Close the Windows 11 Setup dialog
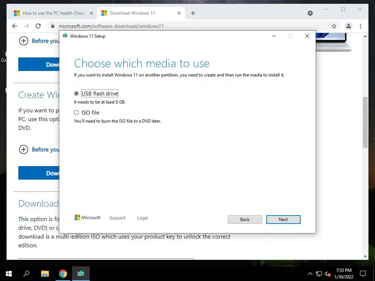 [x=307, y=36]
